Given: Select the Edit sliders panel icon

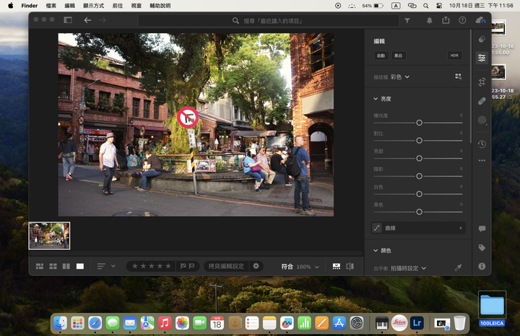Looking at the screenshot, I should point(482,58).
